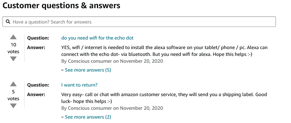Screen dimensions: 291x123
Task: Select the "See more answers (2)" text link
Action: point(88,117)
